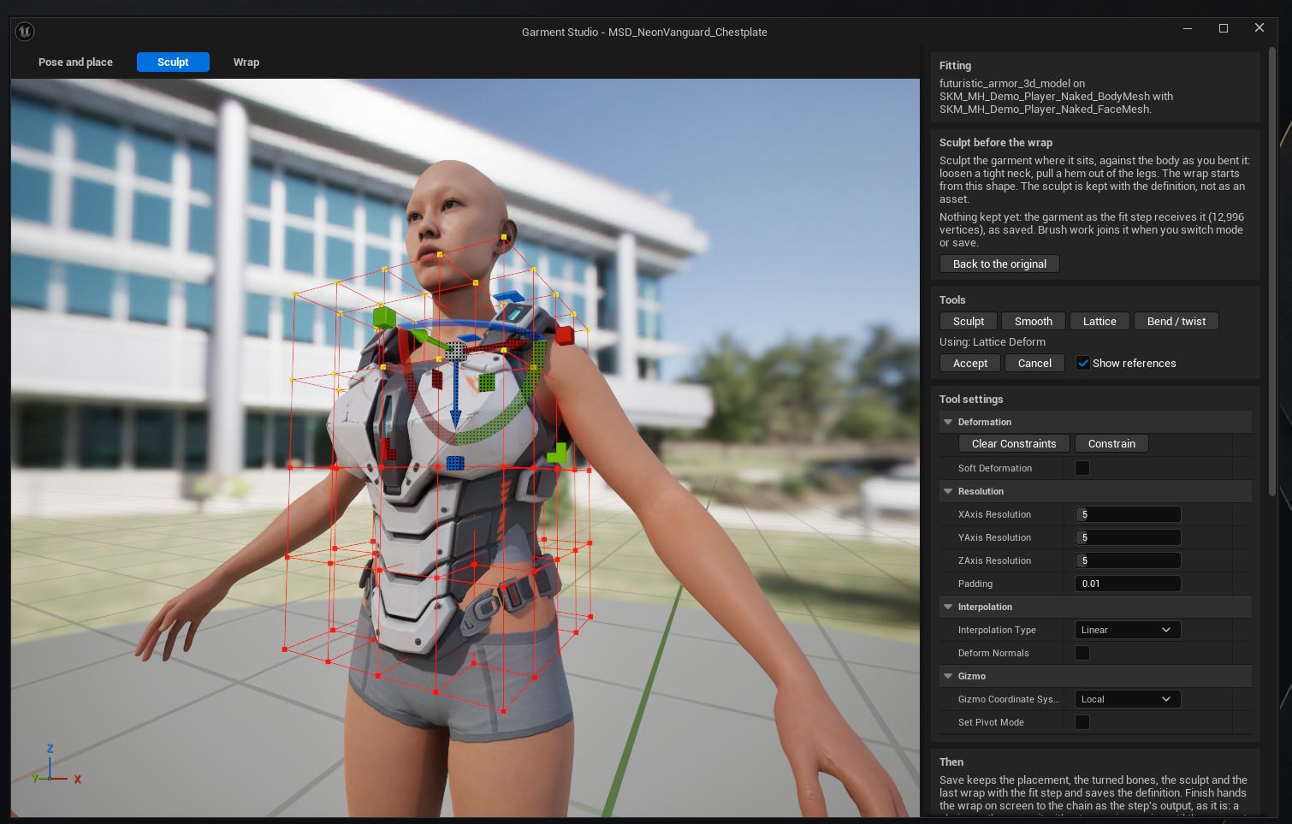
Task: Click the right panel vertical scrollbar
Action: click(x=1272, y=271)
